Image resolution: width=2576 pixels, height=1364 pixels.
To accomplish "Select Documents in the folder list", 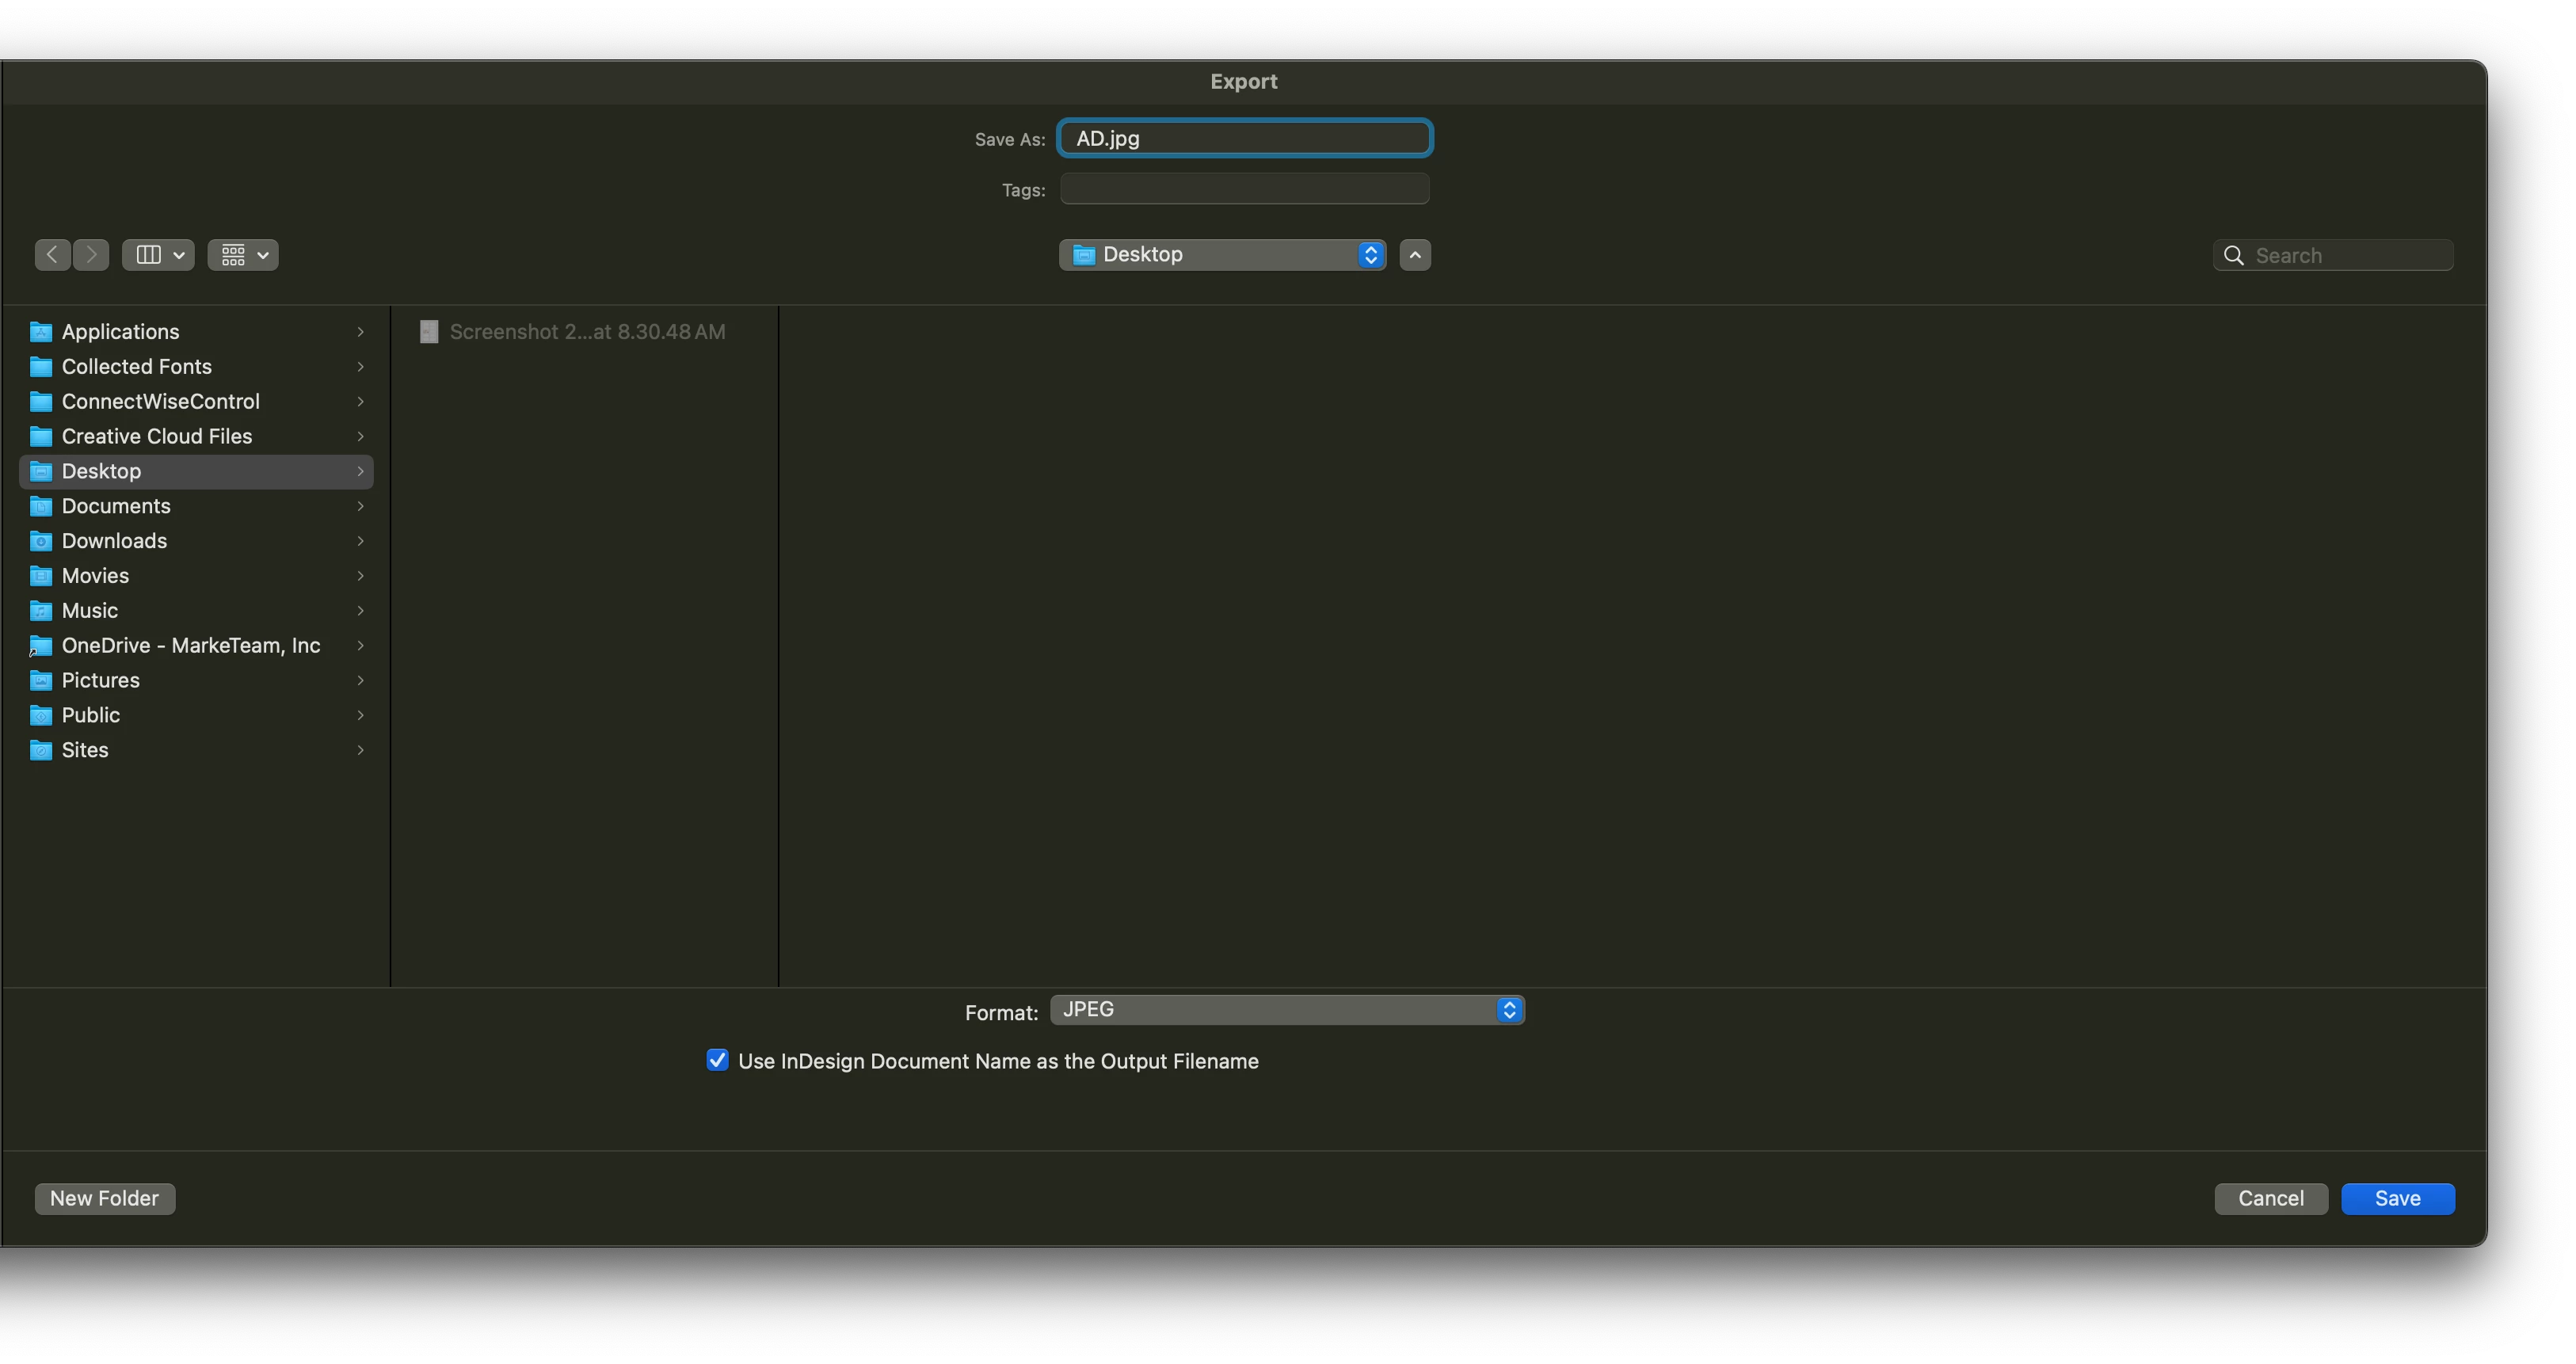I will [116, 506].
